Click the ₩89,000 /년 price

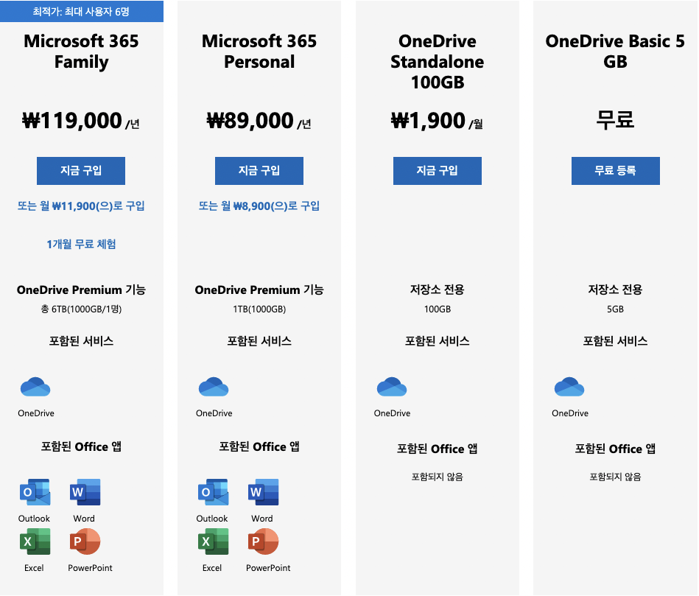click(259, 121)
